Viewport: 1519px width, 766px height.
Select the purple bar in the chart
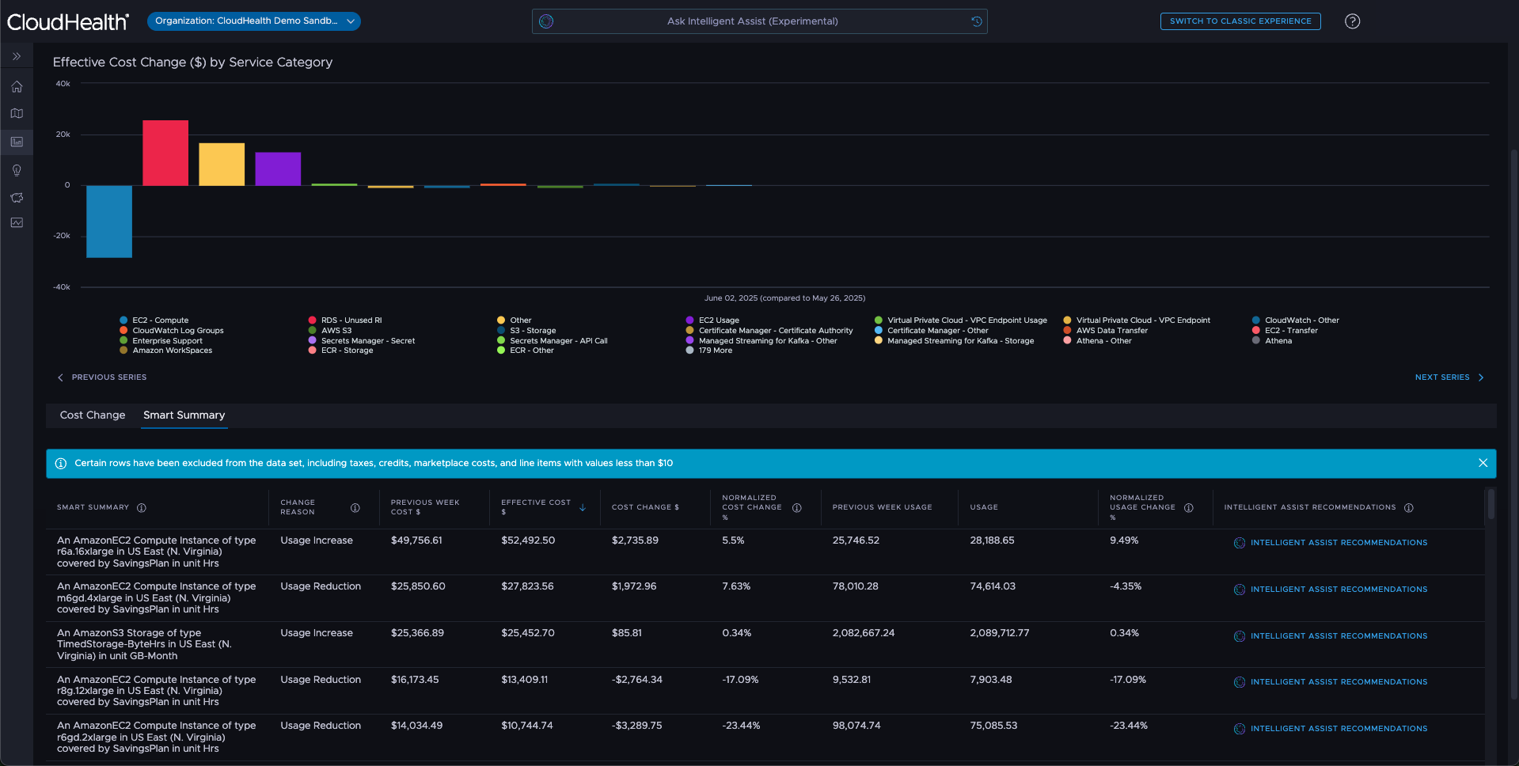pos(278,169)
